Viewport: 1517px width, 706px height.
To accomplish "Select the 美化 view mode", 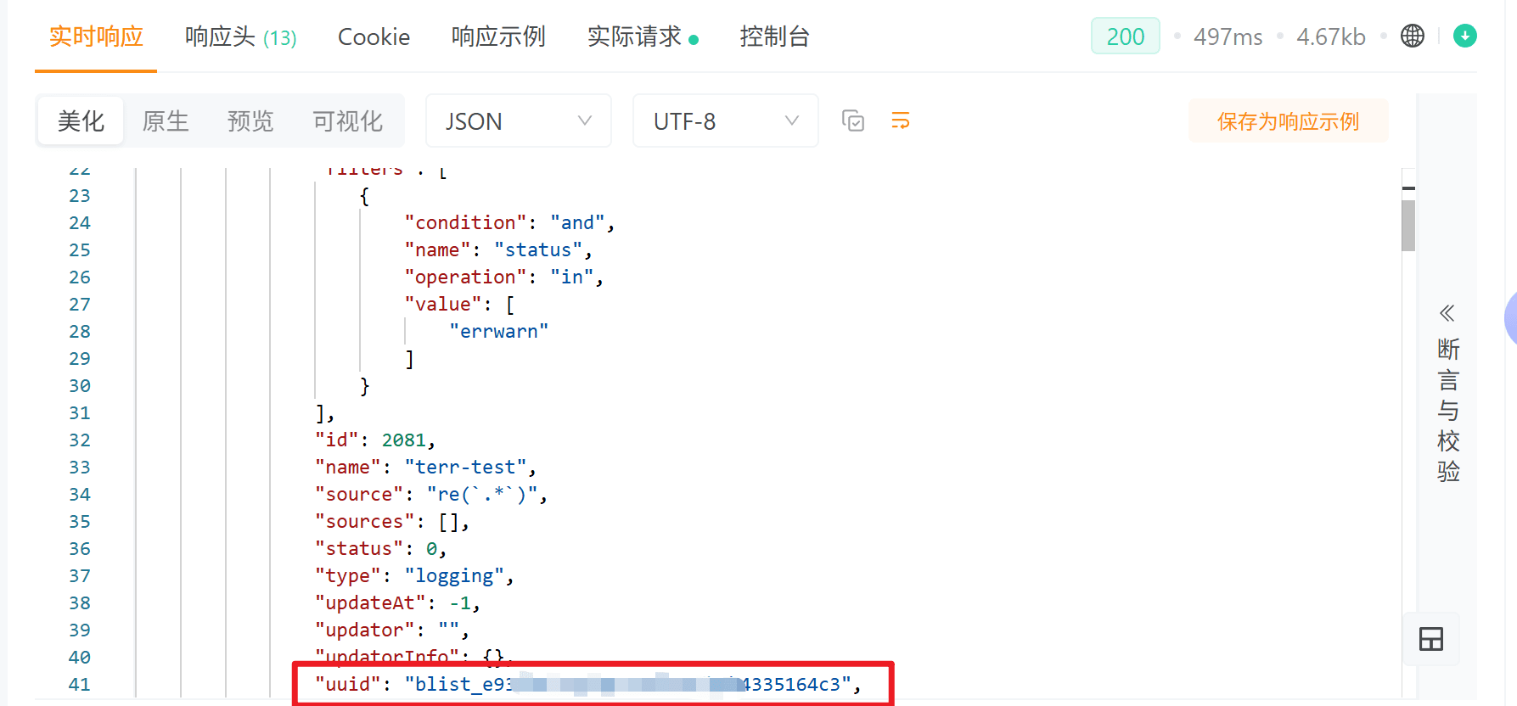I will (81, 121).
